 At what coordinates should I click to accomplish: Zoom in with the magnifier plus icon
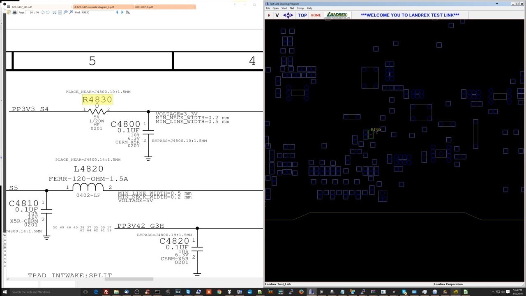71,12
